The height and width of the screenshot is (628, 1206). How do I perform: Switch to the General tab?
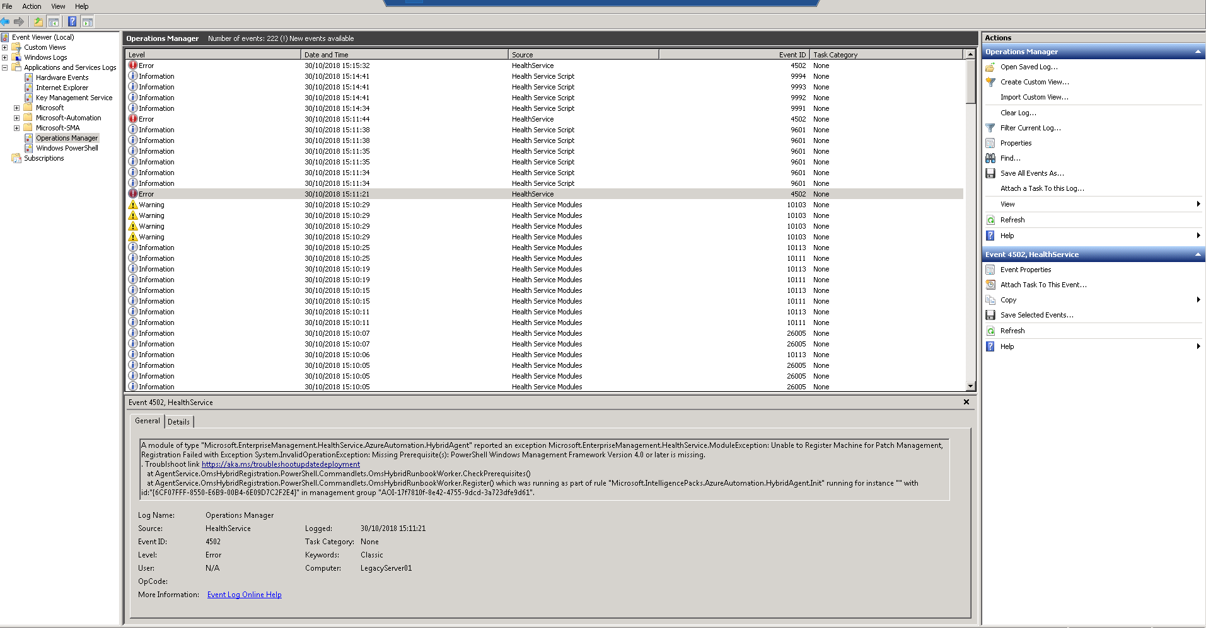pos(148,421)
